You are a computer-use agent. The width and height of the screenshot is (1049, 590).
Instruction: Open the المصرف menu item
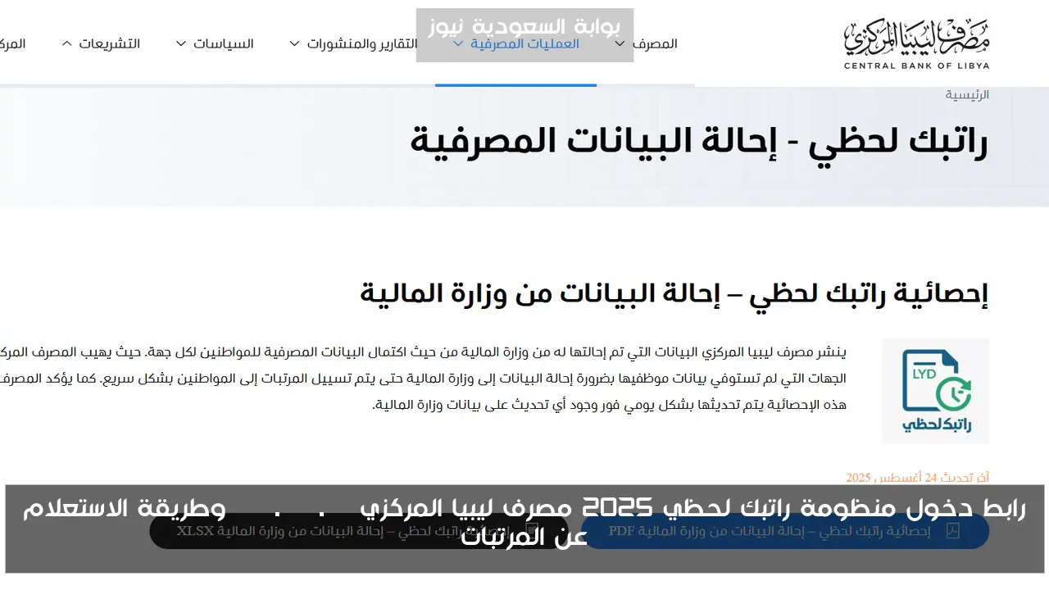point(656,43)
